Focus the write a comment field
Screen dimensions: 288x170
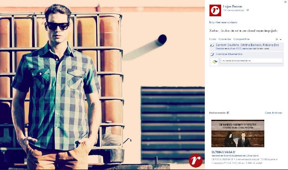pos(251,61)
